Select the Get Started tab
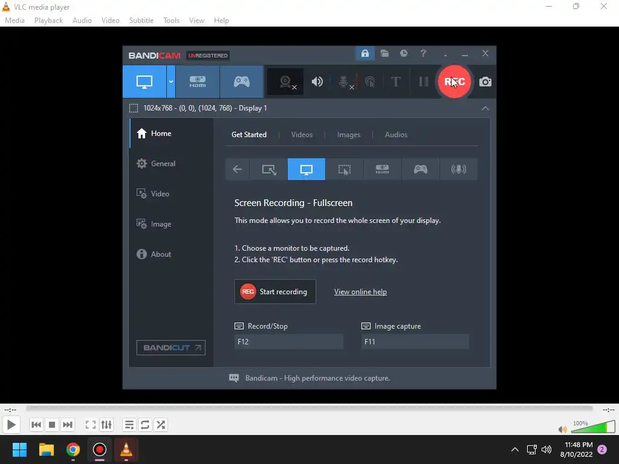 click(x=249, y=135)
